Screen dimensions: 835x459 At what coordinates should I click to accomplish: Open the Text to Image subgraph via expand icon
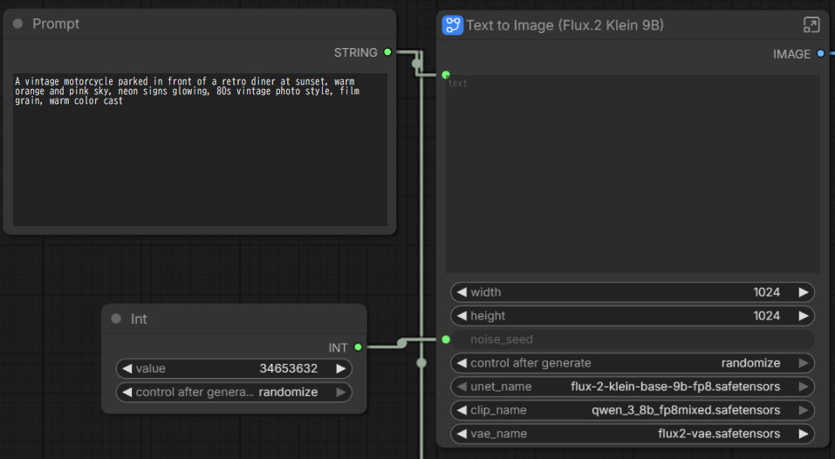click(x=811, y=25)
